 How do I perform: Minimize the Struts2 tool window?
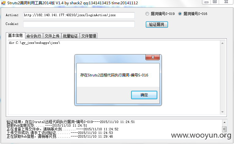pyautogui.click(x=207, y=2)
